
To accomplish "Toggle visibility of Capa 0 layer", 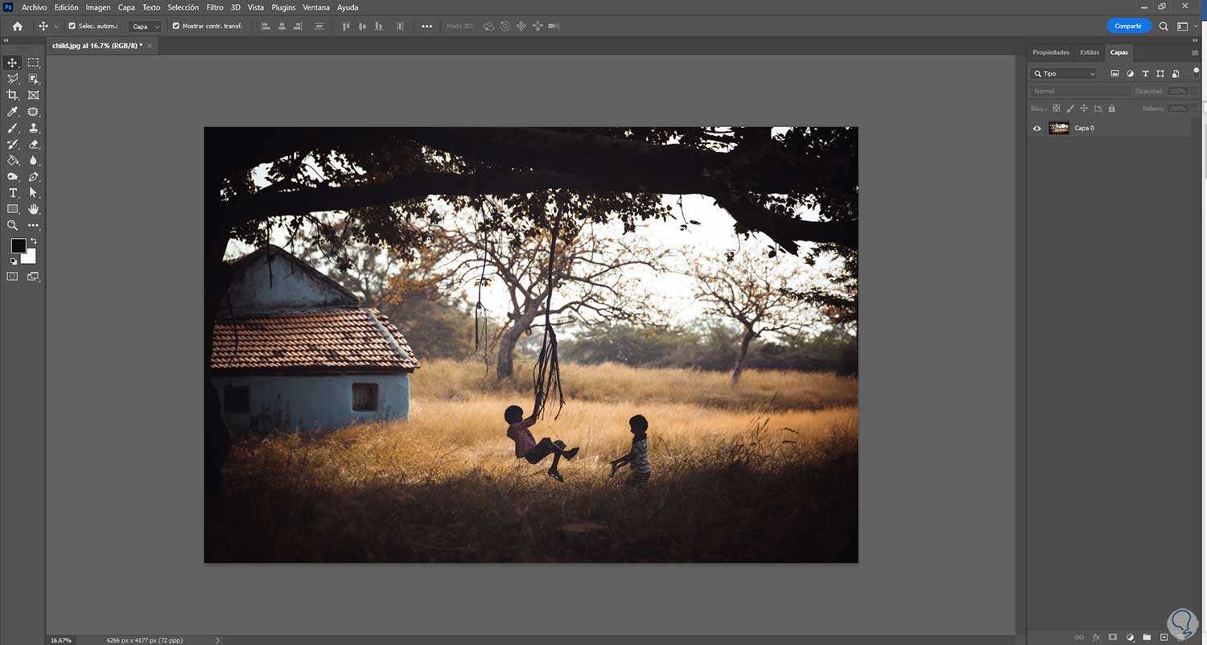I will (1036, 128).
